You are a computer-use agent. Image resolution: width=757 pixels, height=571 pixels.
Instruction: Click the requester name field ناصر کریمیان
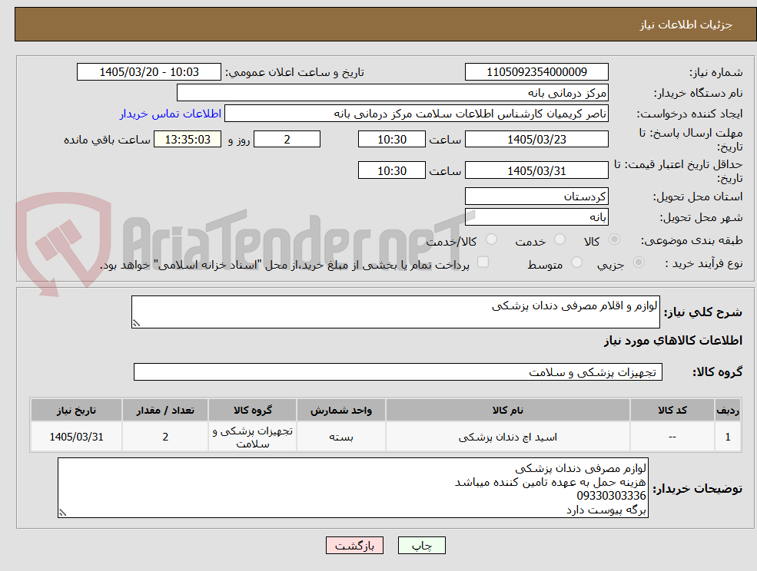(416, 114)
